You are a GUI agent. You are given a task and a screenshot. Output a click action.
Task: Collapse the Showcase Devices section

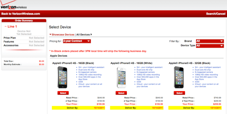coord(62,35)
